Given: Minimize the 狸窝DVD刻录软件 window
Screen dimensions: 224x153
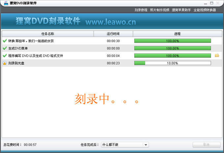Looking at the screenshot, I should (206, 3).
